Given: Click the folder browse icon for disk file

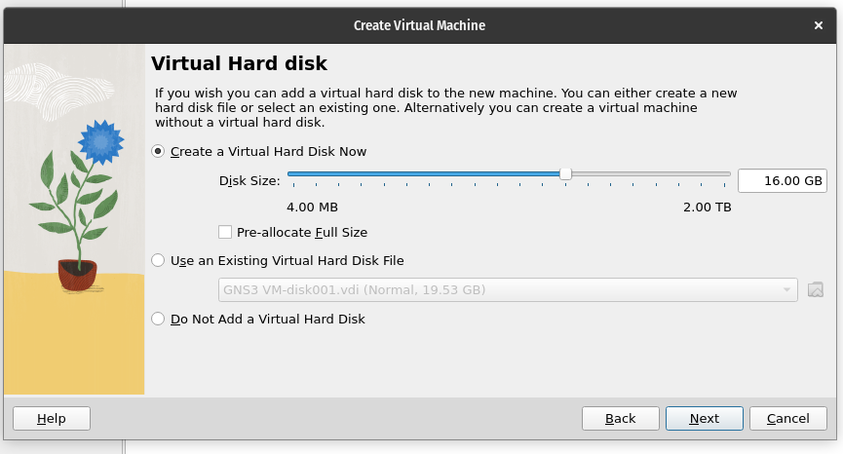Looking at the screenshot, I should (x=815, y=289).
